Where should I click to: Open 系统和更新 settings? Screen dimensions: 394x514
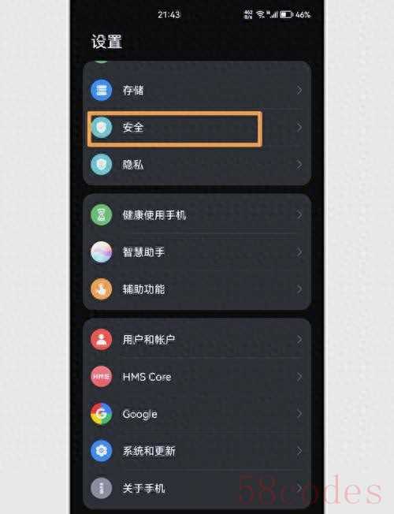197,451
